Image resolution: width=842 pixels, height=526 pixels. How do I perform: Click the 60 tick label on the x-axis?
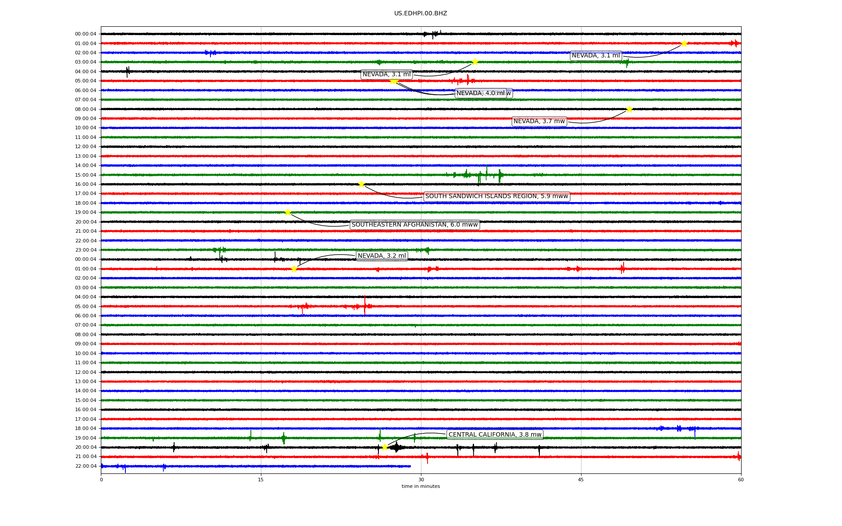pos(741,480)
